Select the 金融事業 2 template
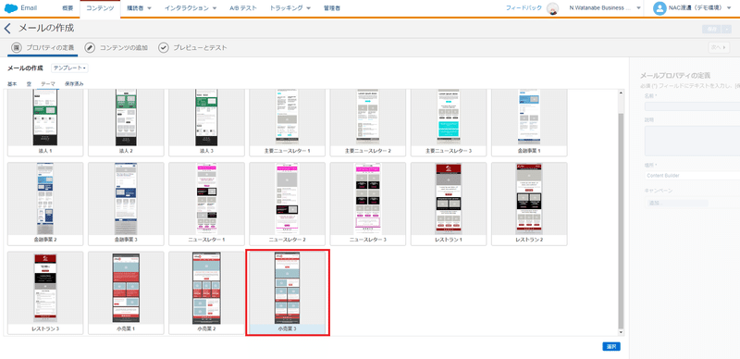This screenshot has width=740, height=359. [45, 204]
